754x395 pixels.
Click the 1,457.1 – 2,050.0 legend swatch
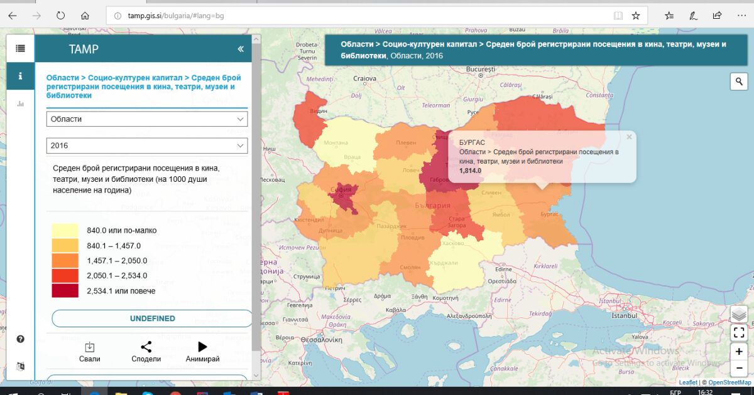click(x=65, y=261)
